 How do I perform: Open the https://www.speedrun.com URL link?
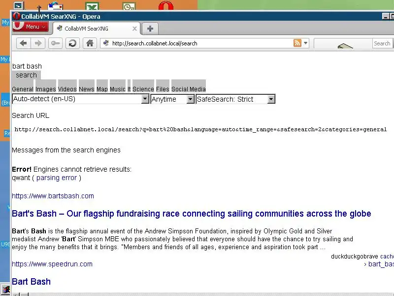pos(52,264)
